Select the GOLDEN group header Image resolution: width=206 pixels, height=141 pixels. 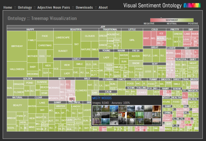click(28, 79)
